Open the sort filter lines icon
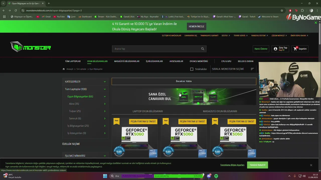321x180 pixels. point(252,69)
